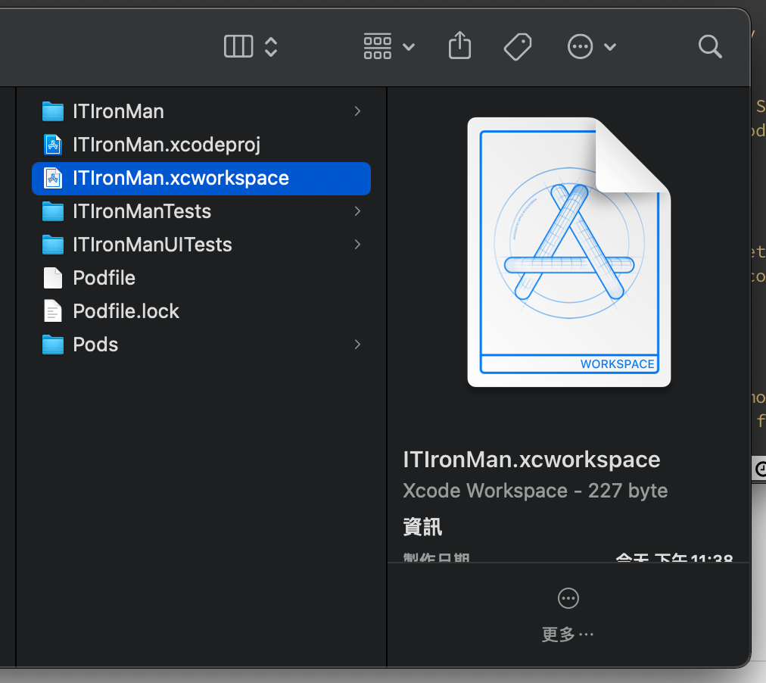
Task: Select the ITIronMan.xcodeproj file icon
Action: click(53, 145)
